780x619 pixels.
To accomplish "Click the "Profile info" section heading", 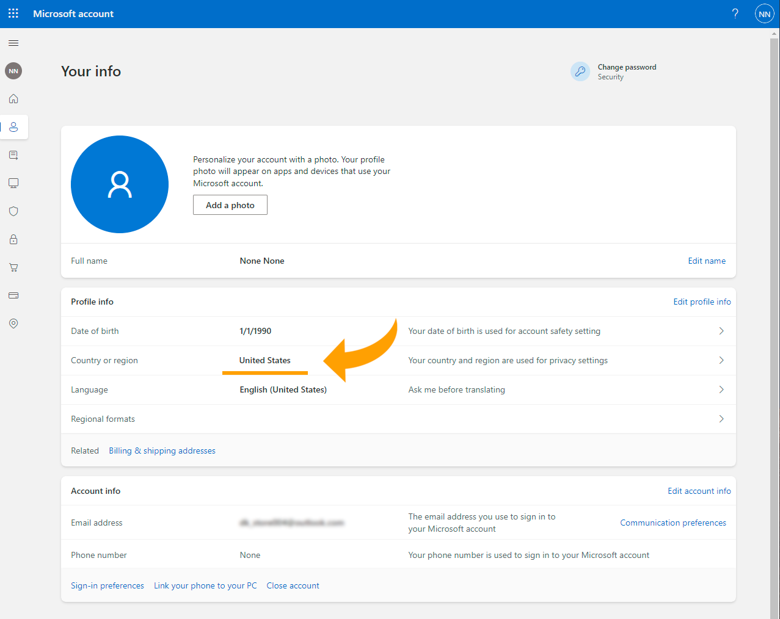I will point(92,302).
